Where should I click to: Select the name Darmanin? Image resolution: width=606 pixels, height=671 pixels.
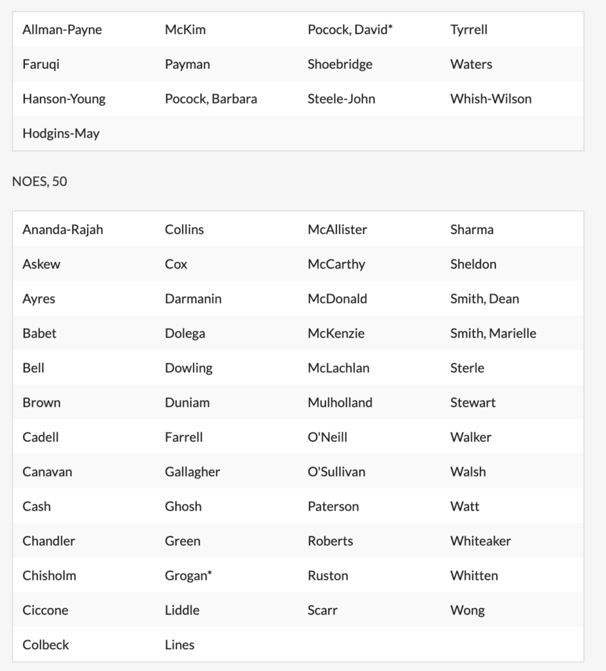pyautogui.click(x=193, y=299)
